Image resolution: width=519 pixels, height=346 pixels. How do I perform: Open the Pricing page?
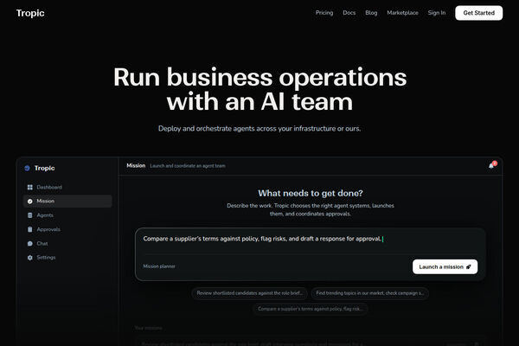pos(324,13)
